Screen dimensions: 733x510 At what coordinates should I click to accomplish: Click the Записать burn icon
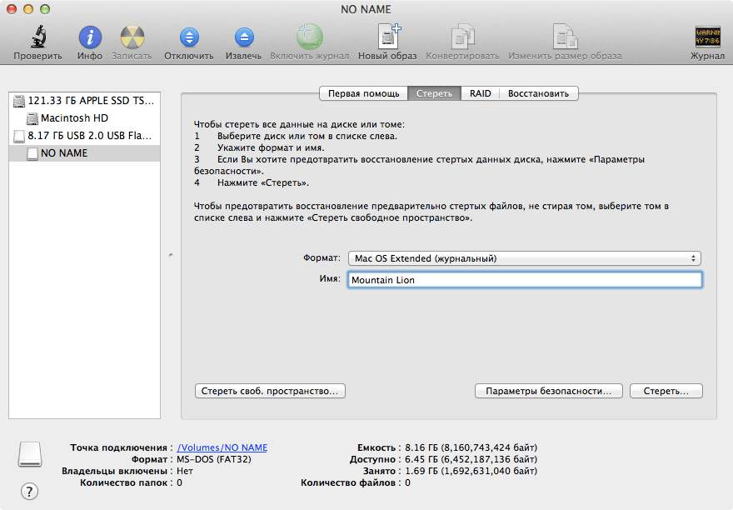[132, 38]
